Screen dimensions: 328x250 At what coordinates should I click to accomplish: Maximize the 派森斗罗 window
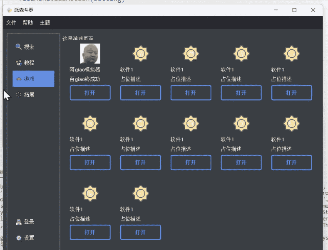[294, 10]
